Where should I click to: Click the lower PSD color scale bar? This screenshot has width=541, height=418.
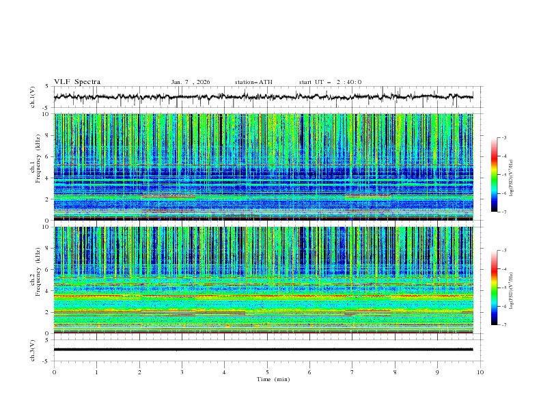tap(494, 288)
